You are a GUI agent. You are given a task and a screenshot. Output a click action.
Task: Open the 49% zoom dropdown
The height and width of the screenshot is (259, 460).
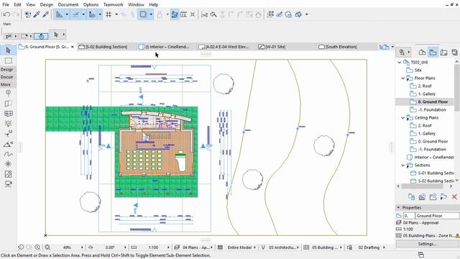coord(82,247)
